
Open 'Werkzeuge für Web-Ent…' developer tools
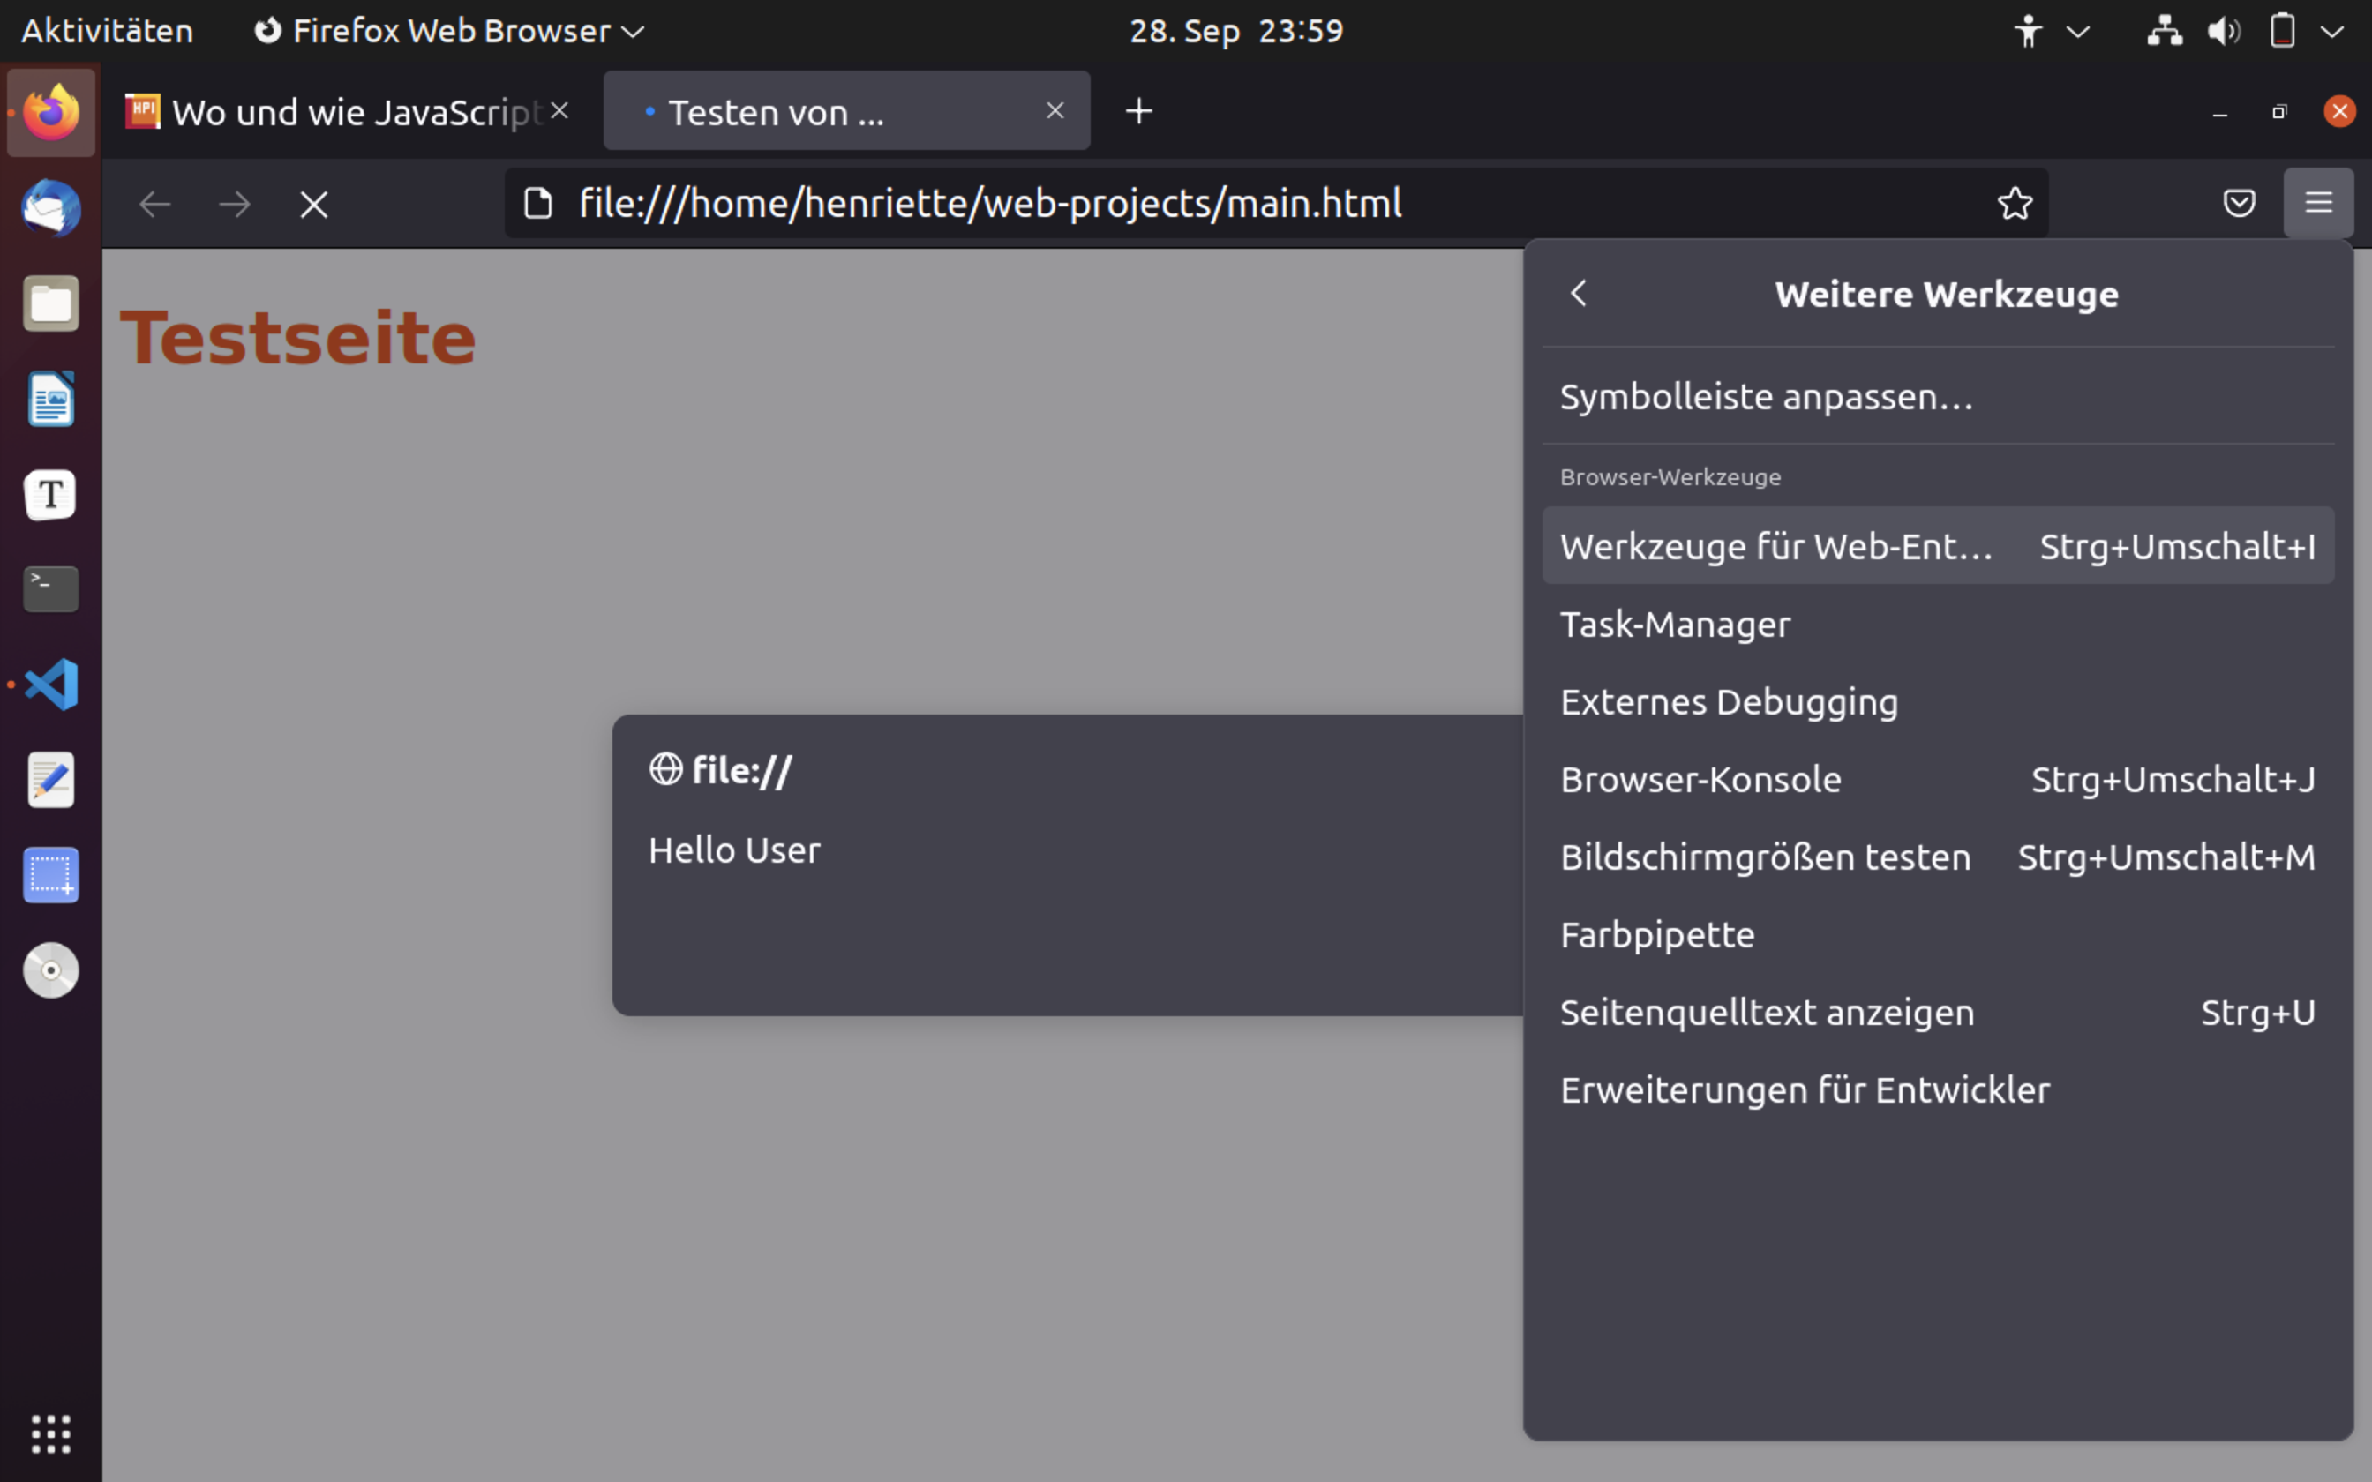click(x=1938, y=546)
